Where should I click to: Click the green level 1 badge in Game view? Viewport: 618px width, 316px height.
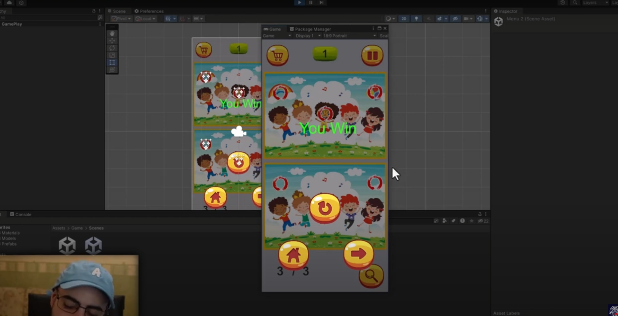point(325,54)
